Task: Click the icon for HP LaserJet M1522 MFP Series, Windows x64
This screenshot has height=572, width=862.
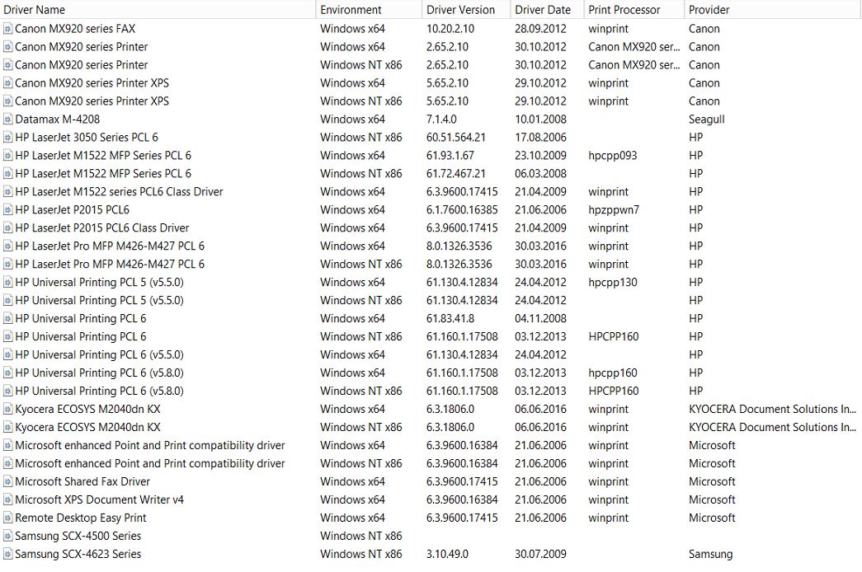Action: coord(7,156)
